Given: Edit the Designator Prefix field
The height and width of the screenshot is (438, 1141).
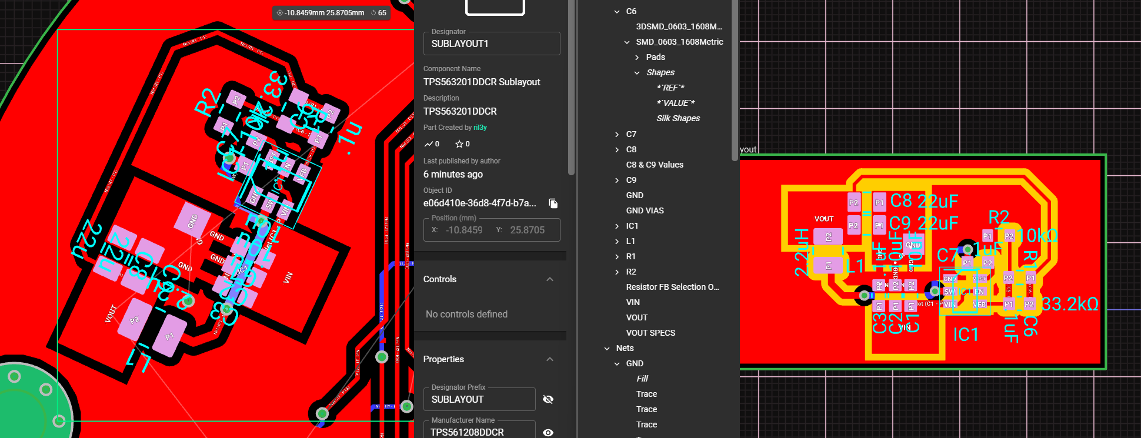Looking at the screenshot, I should coord(479,399).
